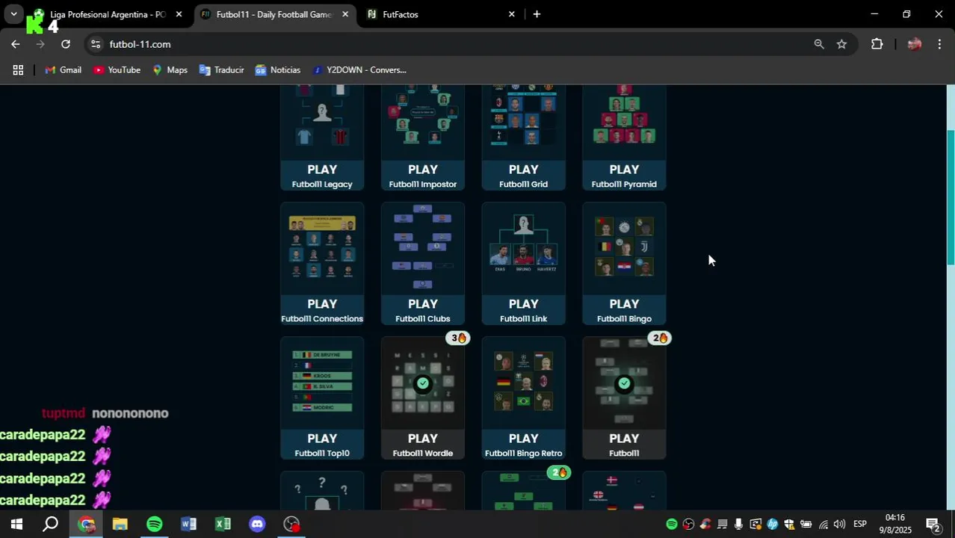Close the Futbol11 tab

coord(345,14)
